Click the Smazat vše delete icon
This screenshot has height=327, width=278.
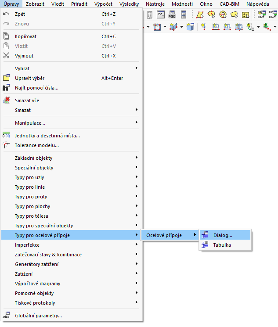6,101
